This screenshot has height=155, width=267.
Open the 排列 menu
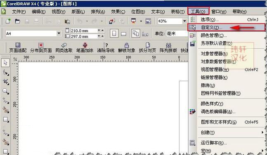[98, 12]
